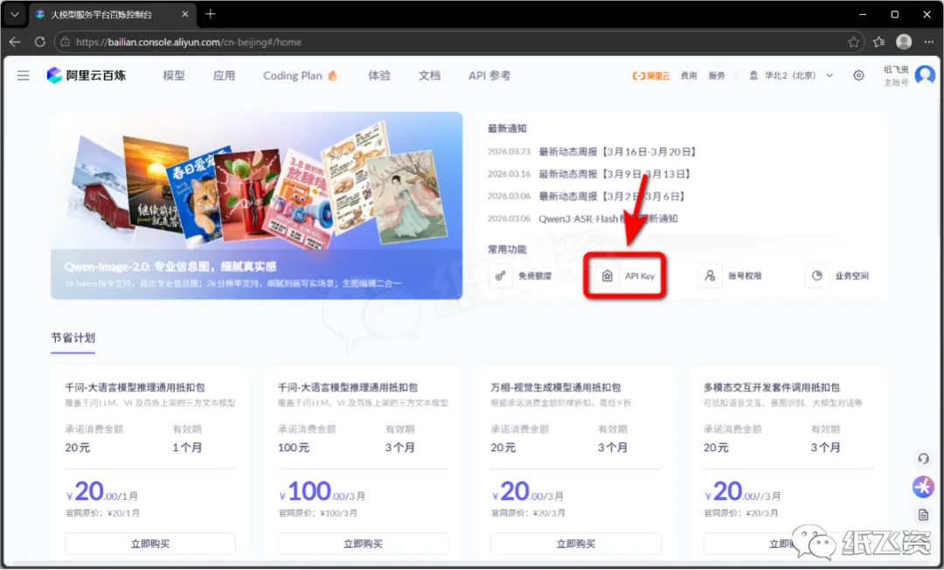This screenshot has width=944, height=570.
Task: Open the purple AI assistant icon
Action: (923, 486)
